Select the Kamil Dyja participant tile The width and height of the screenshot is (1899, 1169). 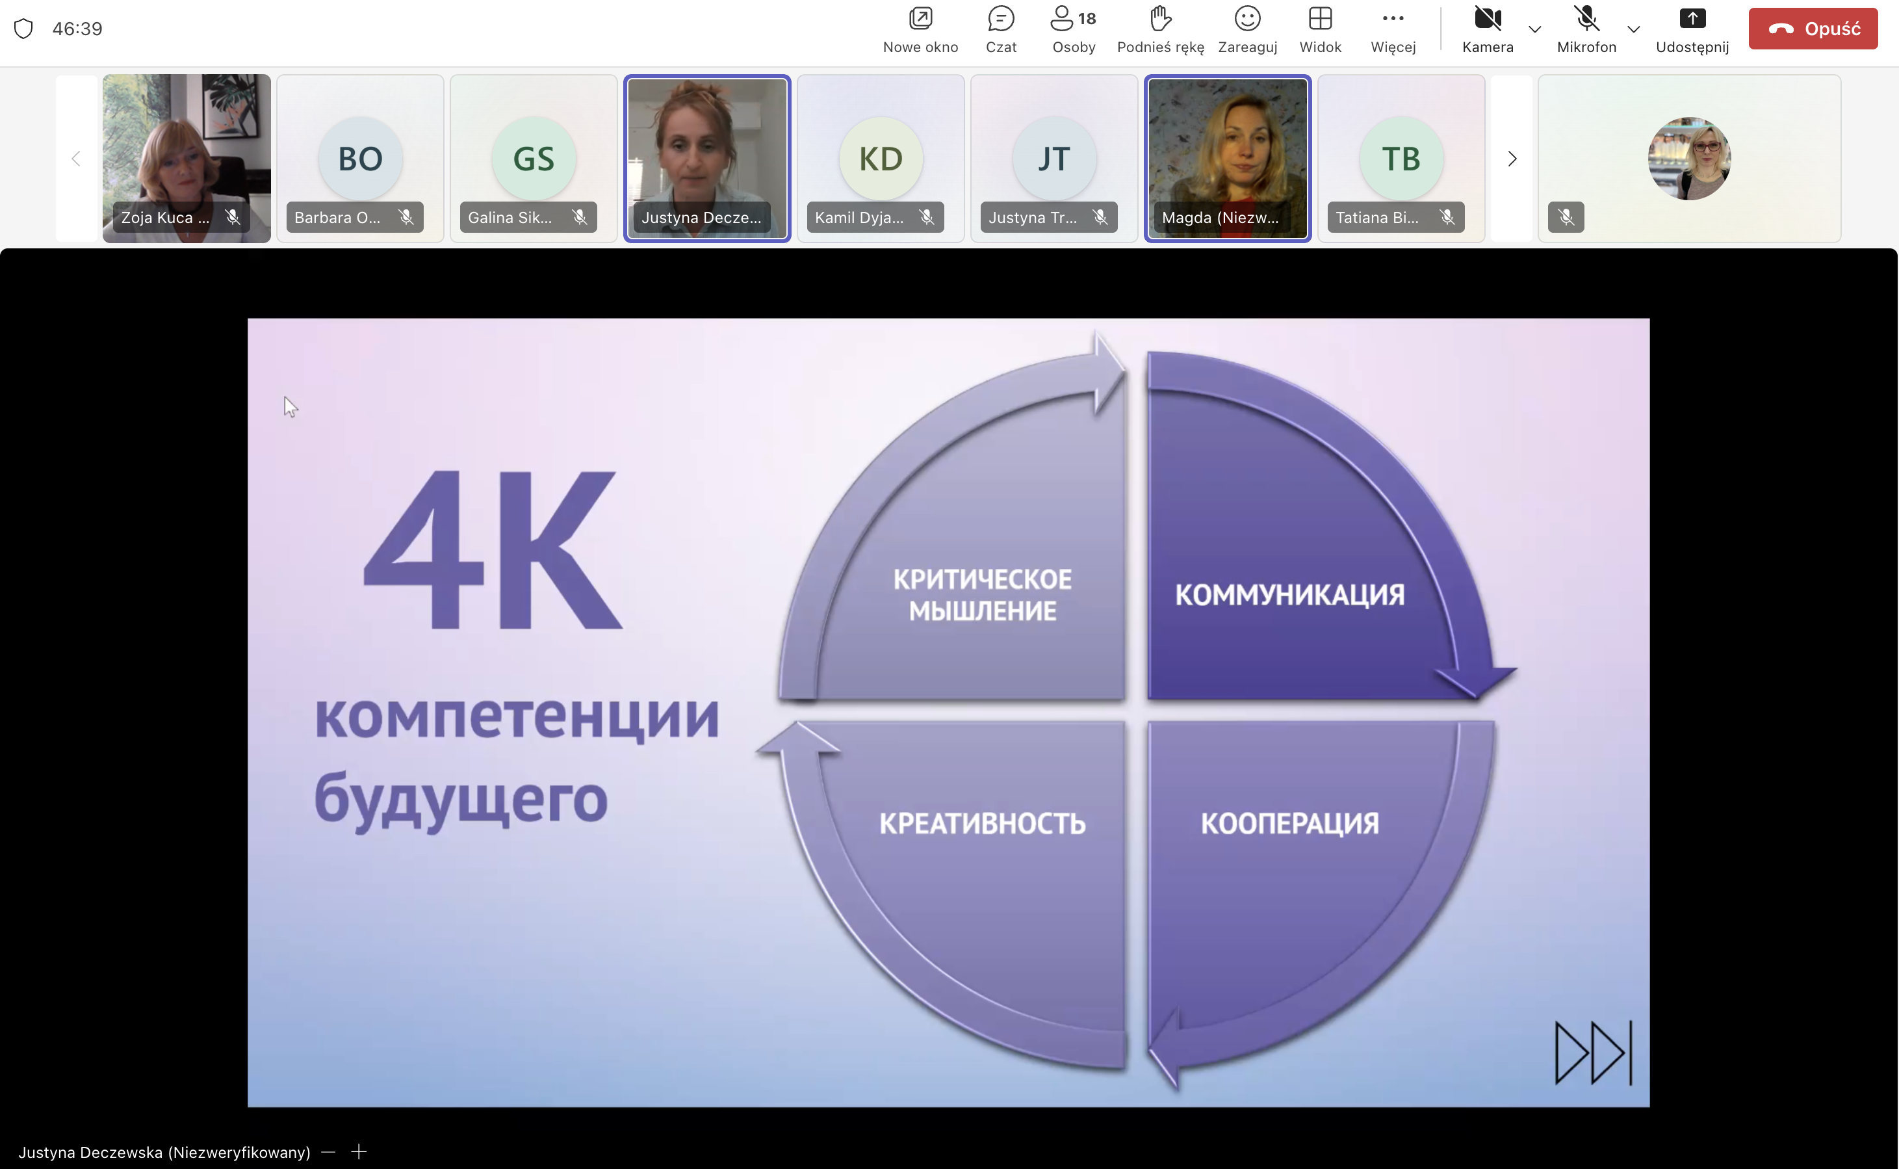[881, 159]
